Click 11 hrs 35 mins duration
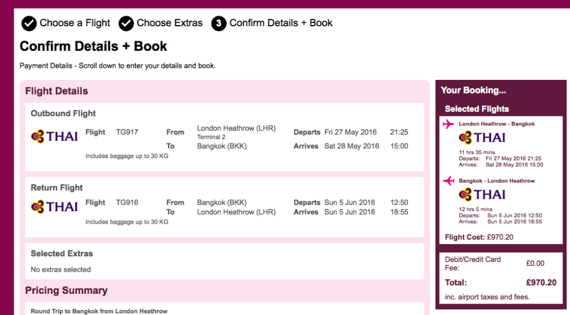This screenshot has height=315, width=570. [477, 152]
